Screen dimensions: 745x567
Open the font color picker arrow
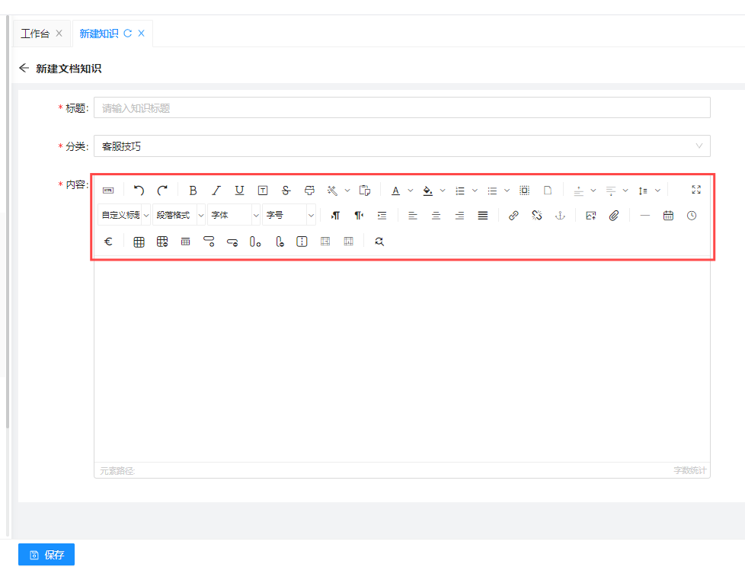coord(411,191)
